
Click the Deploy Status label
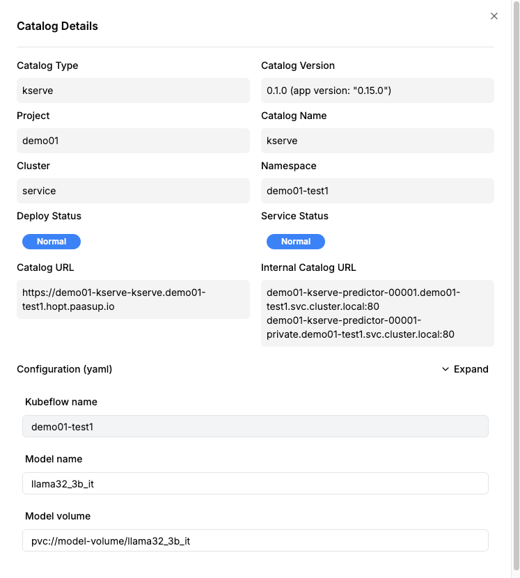click(x=49, y=216)
